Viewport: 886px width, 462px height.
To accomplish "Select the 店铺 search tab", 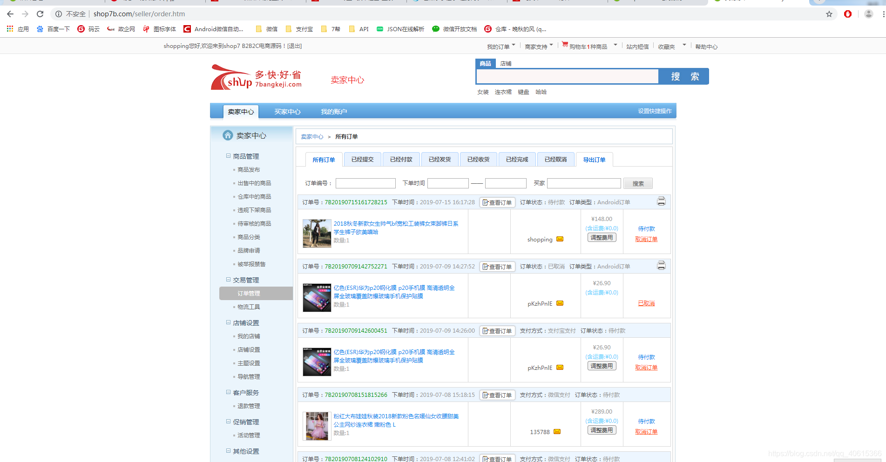I will 506,63.
